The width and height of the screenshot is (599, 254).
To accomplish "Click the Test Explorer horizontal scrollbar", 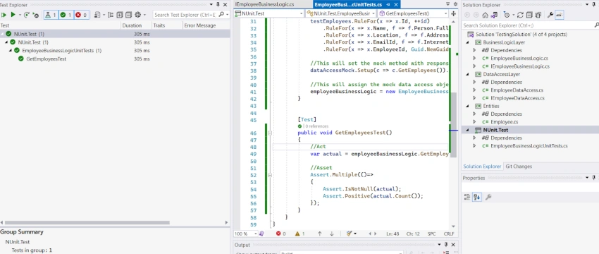I will [x=87, y=222].
